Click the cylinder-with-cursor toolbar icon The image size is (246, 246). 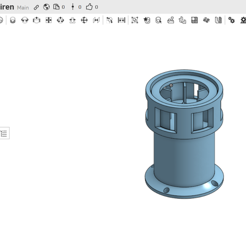[159, 20]
